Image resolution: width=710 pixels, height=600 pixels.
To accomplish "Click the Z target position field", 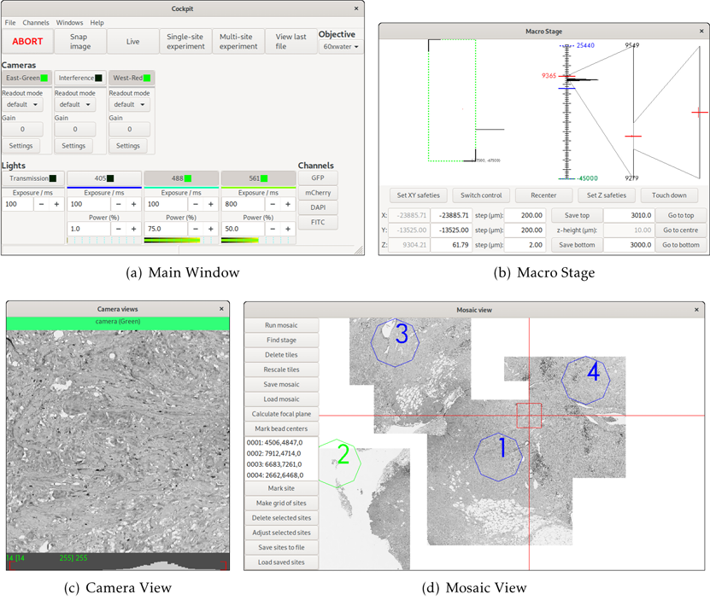I will click(x=451, y=245).
